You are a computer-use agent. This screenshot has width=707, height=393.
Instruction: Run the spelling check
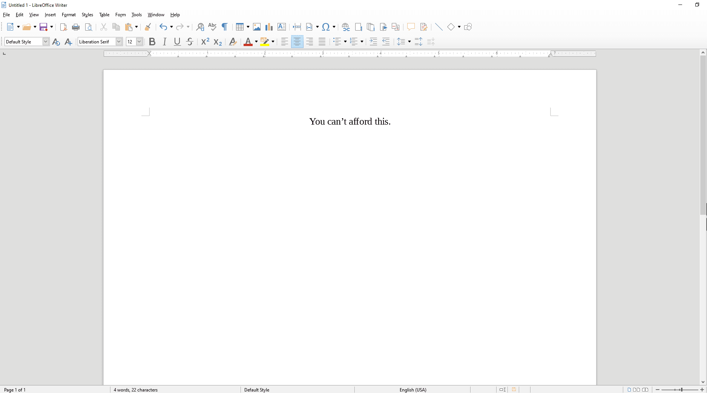pos(212,27)
